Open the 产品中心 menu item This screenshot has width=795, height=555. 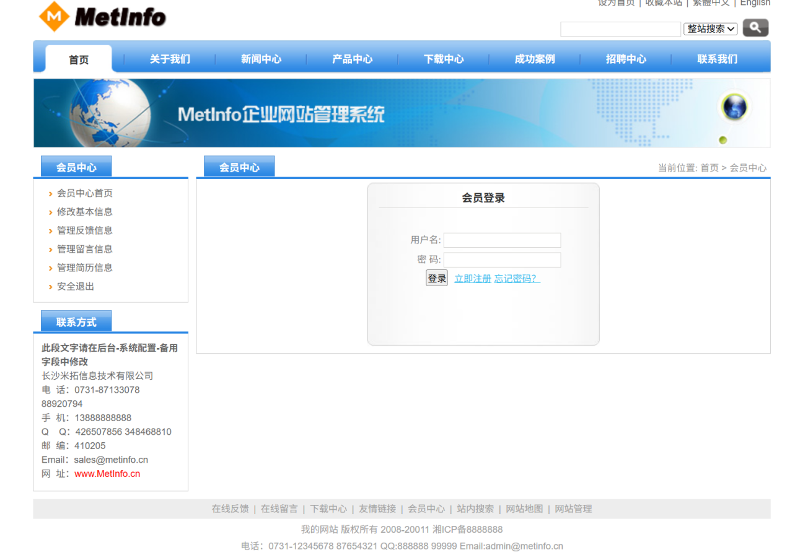(352, 59)
